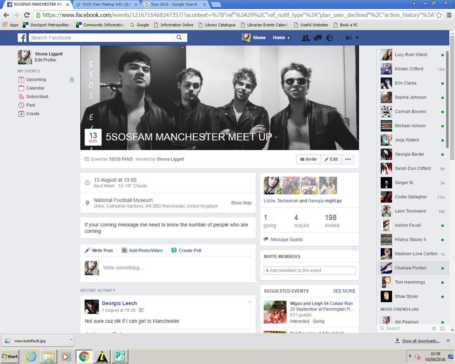
Task: Bookmark page with star icon
Action: tap(439, 15)
